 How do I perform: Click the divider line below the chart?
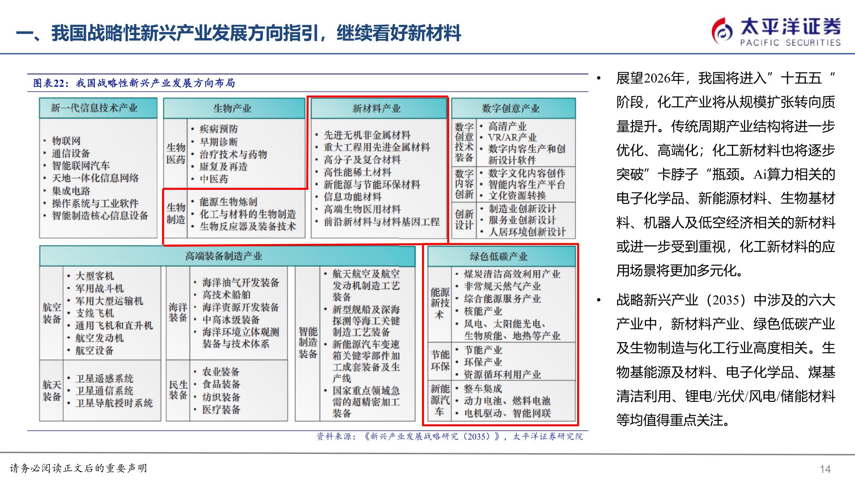(309, 429)
